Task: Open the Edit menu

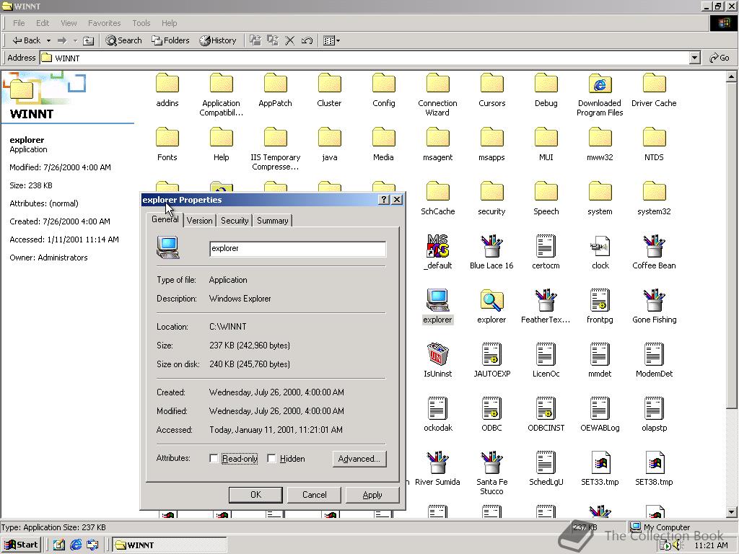Action: pyautogui.click(x=43, y=23)
